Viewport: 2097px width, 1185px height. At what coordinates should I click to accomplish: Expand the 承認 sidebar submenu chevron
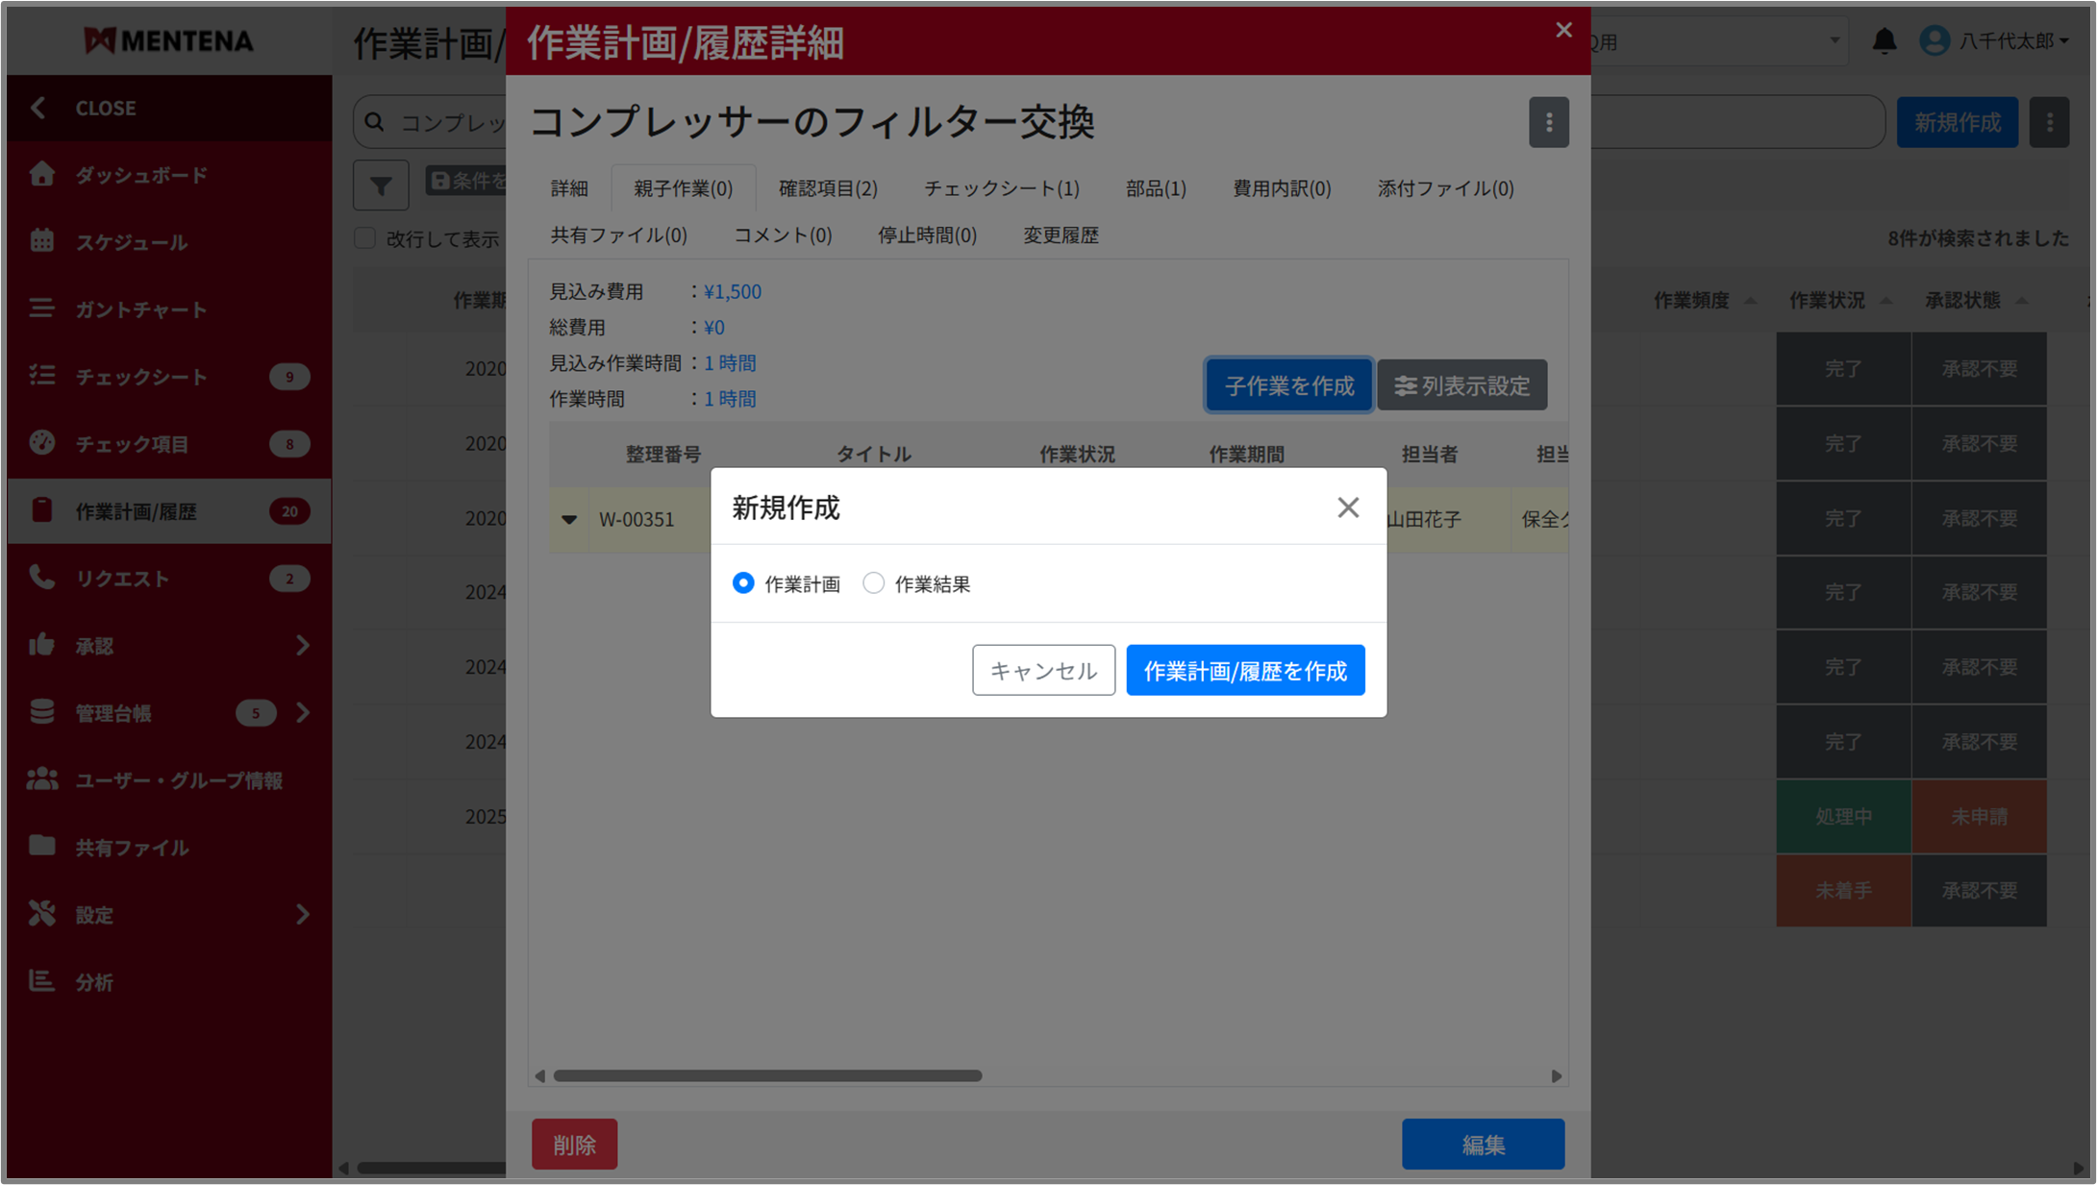tap(303, 645)
